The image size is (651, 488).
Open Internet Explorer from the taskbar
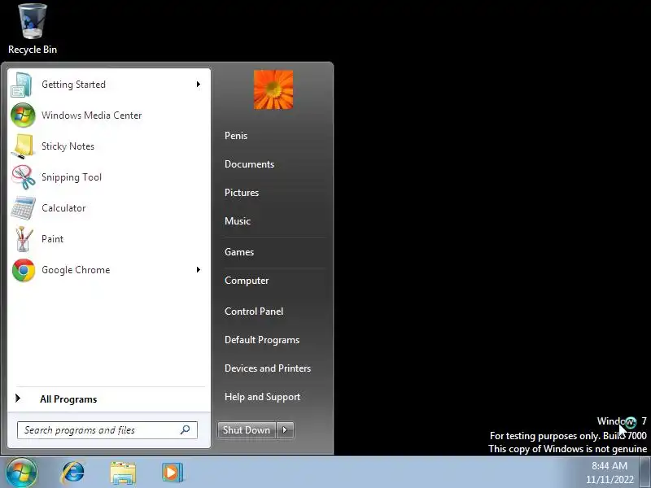(72, 473)
